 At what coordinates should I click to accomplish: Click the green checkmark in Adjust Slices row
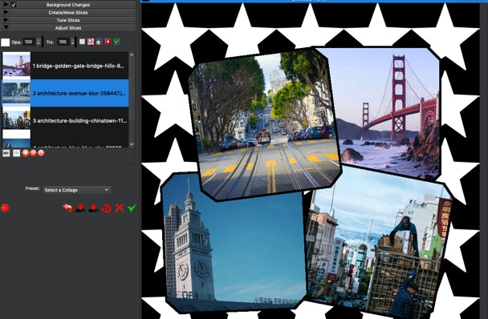tap(116, 42)
